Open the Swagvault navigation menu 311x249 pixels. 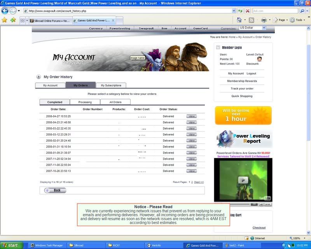point(146,28)
